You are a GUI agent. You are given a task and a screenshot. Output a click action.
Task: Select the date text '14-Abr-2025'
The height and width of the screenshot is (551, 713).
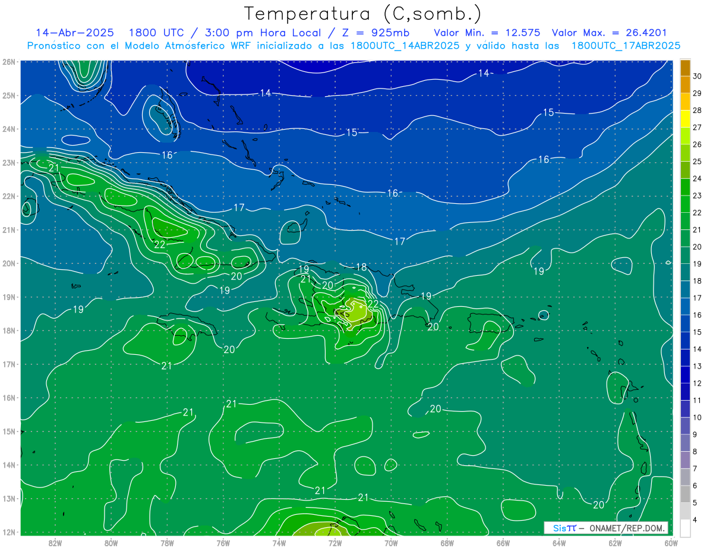tap(76, 33)
